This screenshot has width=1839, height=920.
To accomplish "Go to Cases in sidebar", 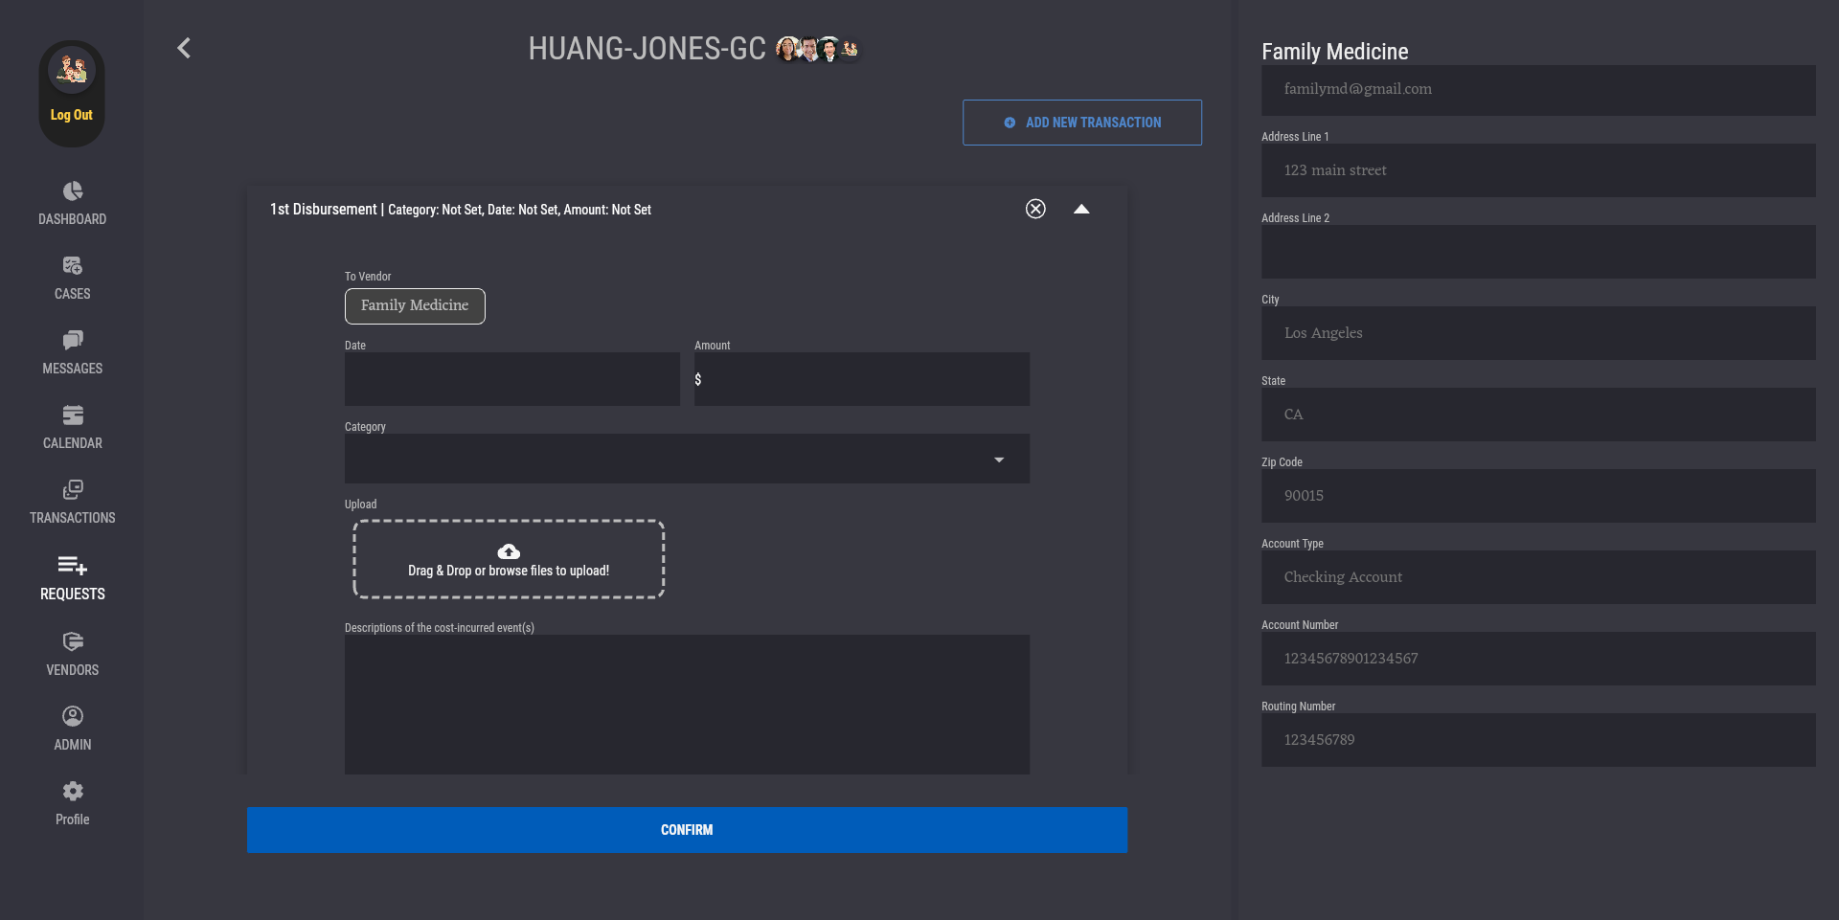I will [73, 266].
